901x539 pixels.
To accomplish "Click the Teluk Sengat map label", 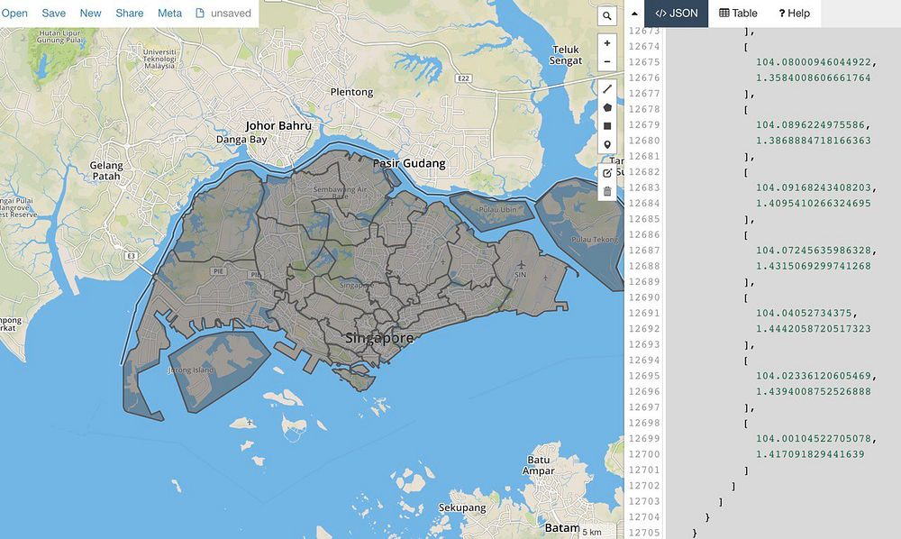I will (566, 55).
